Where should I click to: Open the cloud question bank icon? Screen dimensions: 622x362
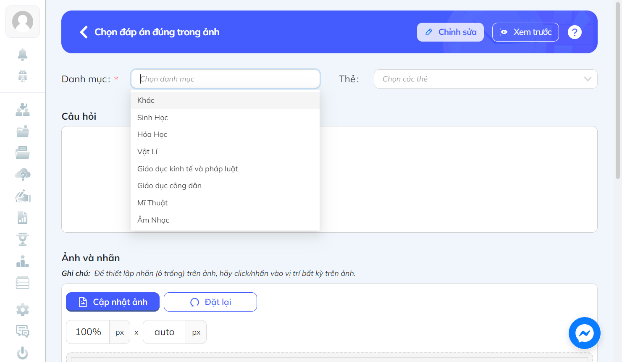pyautogui.click(x=23, y=174)
